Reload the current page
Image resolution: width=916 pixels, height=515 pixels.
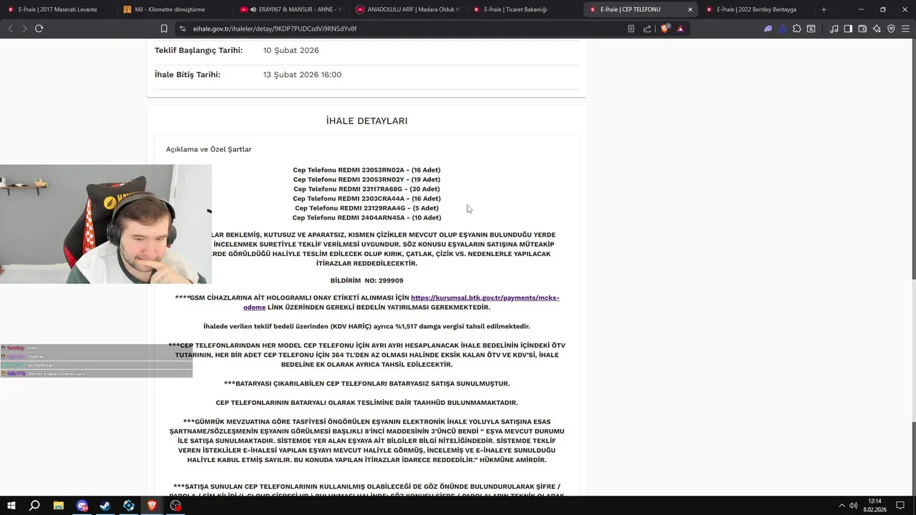click(39, 29)
